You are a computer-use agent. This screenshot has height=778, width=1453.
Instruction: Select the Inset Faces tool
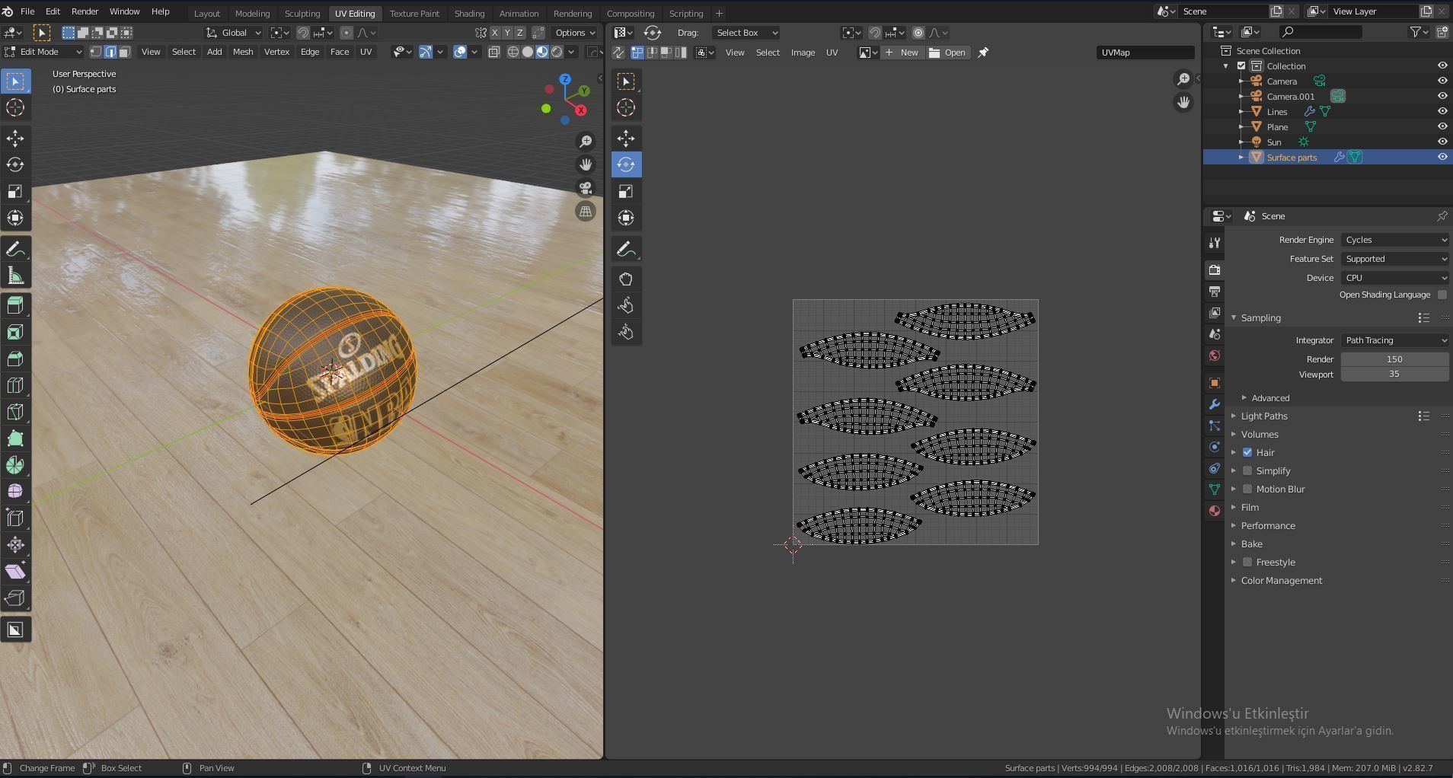click(15, 332)
